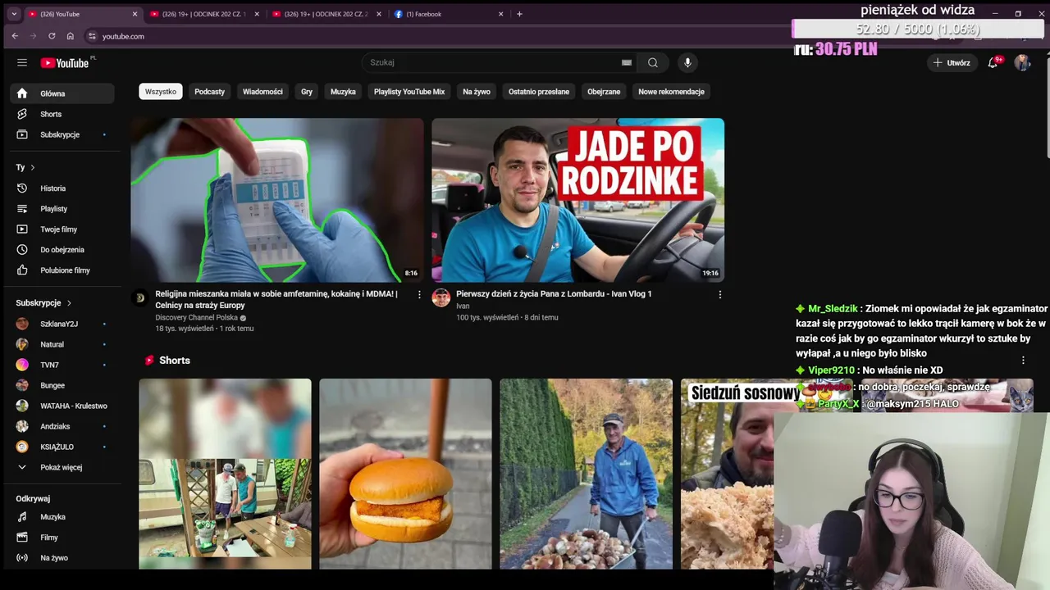Open the burger Short thumbnail

[x=405, y=474]
